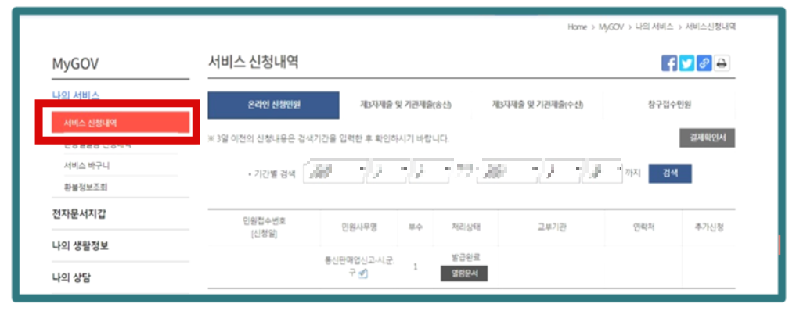796x311 pixels.
Task: Click 교부기관 column header
Action: [x=552, y=227]
